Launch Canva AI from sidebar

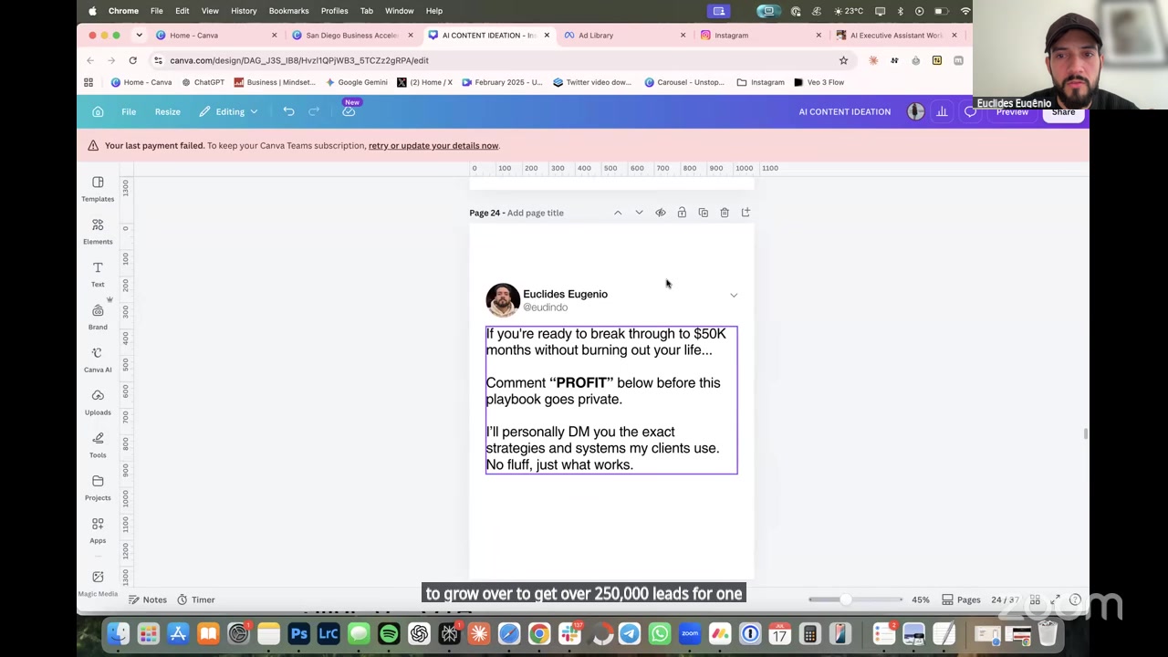pos(98,360)
